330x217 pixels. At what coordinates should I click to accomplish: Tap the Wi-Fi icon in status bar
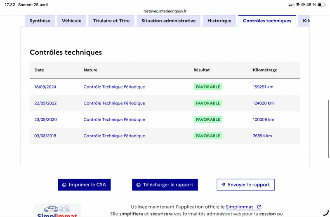[x=298, y=5]
